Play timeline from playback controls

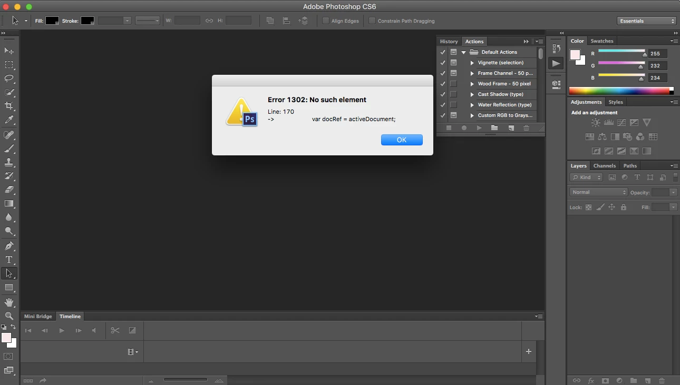pyautogui.click(x=62, y=330)
